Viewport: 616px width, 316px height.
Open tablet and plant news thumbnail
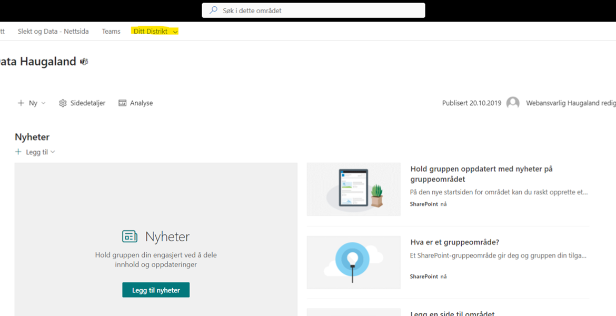[354, 189]
